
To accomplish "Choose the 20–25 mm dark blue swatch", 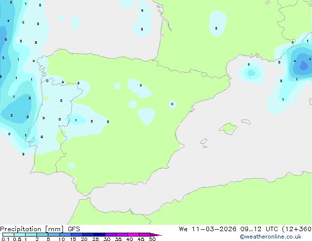I will [x=88, y=235].
